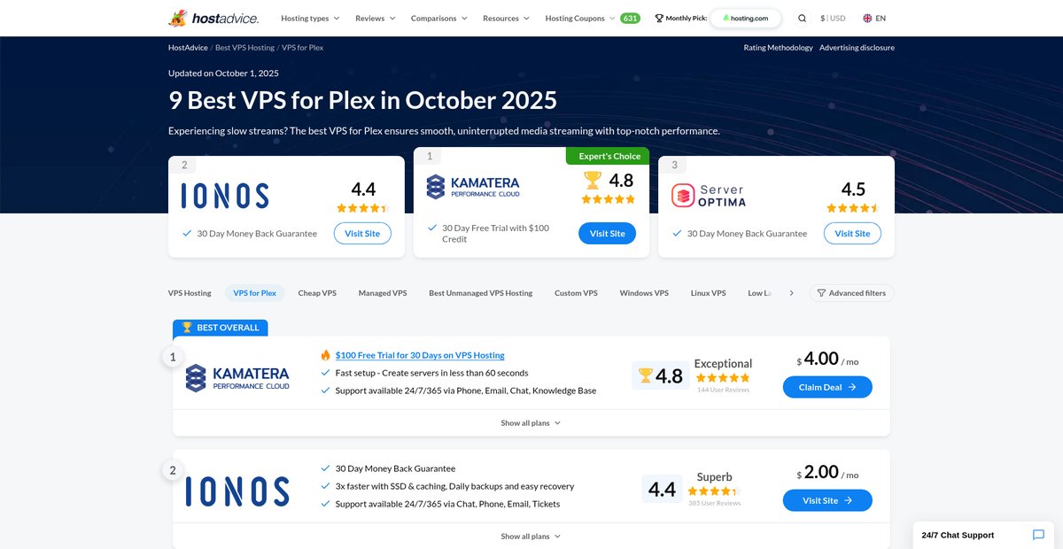1063x549 pixels.
Task: Open 24/7 Chat Support widget
Action: click(x=983, y=535)
